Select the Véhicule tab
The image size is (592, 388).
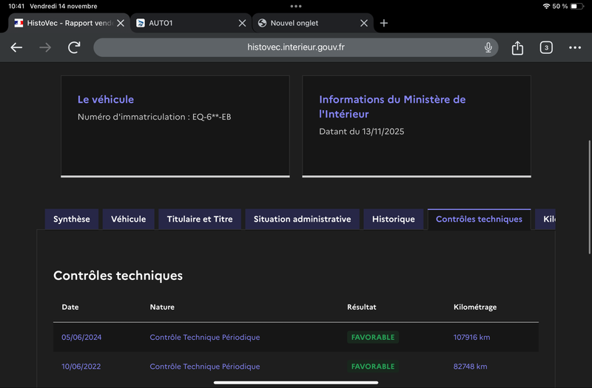coord(129,219)
